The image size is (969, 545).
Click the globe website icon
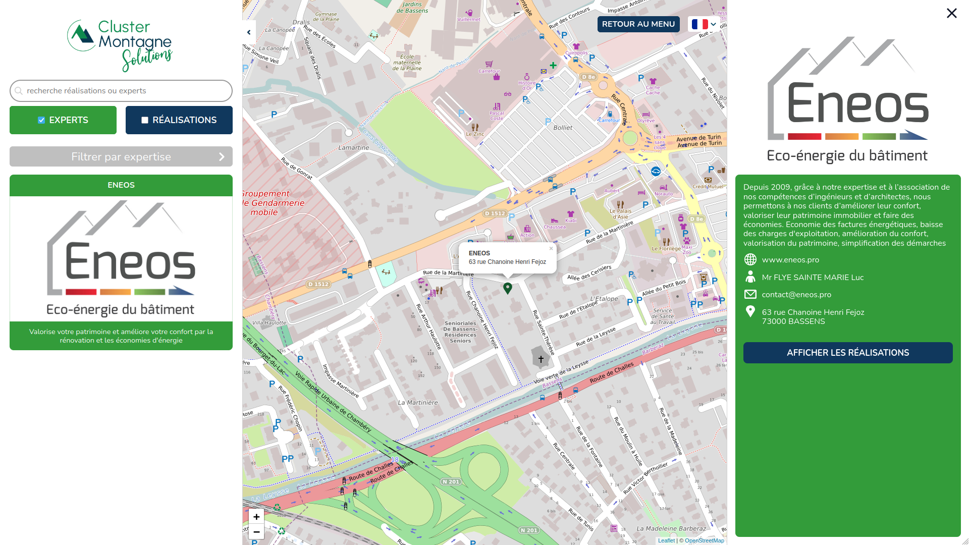[750, 259]
